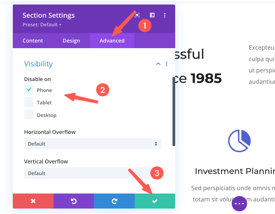Screen dimensions: 275x214
Task: Discard changes with red X button
Action: pyautogui.click(x=33, y=201)
